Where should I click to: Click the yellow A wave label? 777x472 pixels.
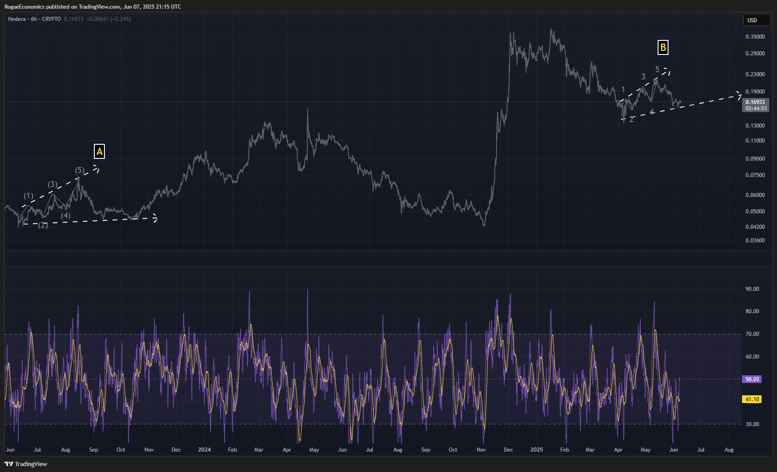coord(99,151)
